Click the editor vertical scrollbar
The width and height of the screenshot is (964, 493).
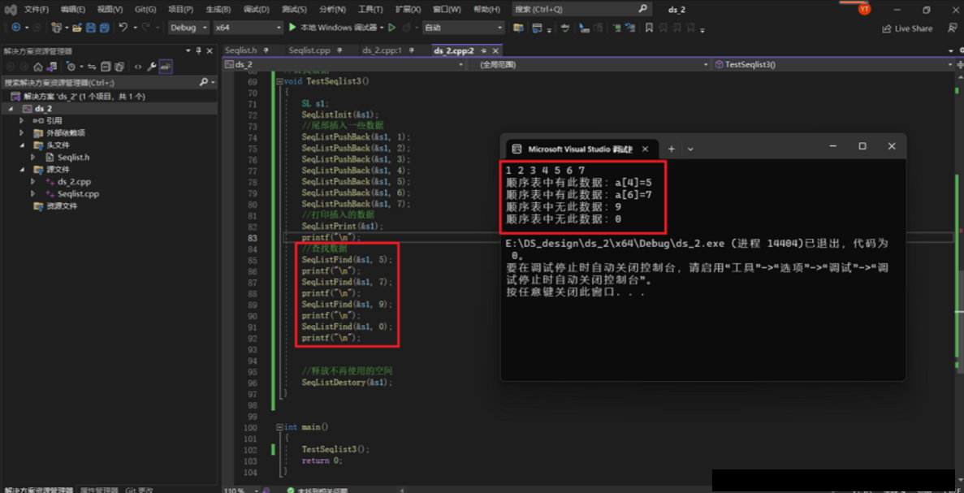(959, 277)
